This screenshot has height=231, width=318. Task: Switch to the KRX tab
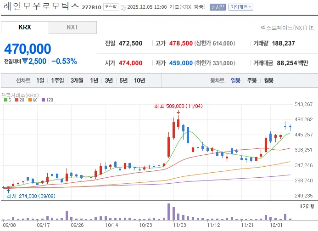coord(25,27)
